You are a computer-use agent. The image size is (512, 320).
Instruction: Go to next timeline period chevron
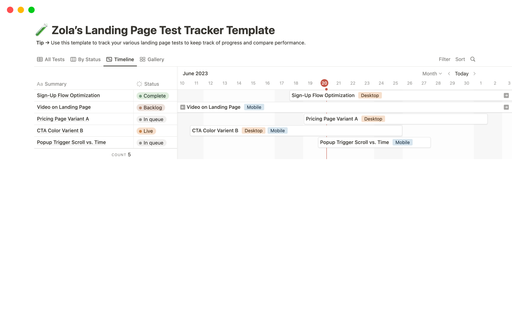click(475, 74)
